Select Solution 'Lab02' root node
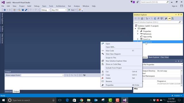184x103 pixels. [148, 26]
